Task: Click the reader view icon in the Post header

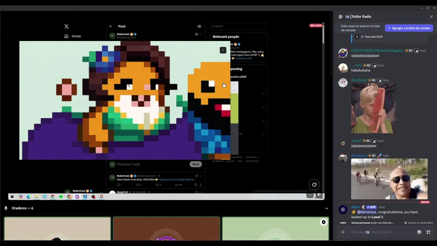Action: pos(199,26)
